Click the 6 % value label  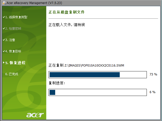point(152,92)
